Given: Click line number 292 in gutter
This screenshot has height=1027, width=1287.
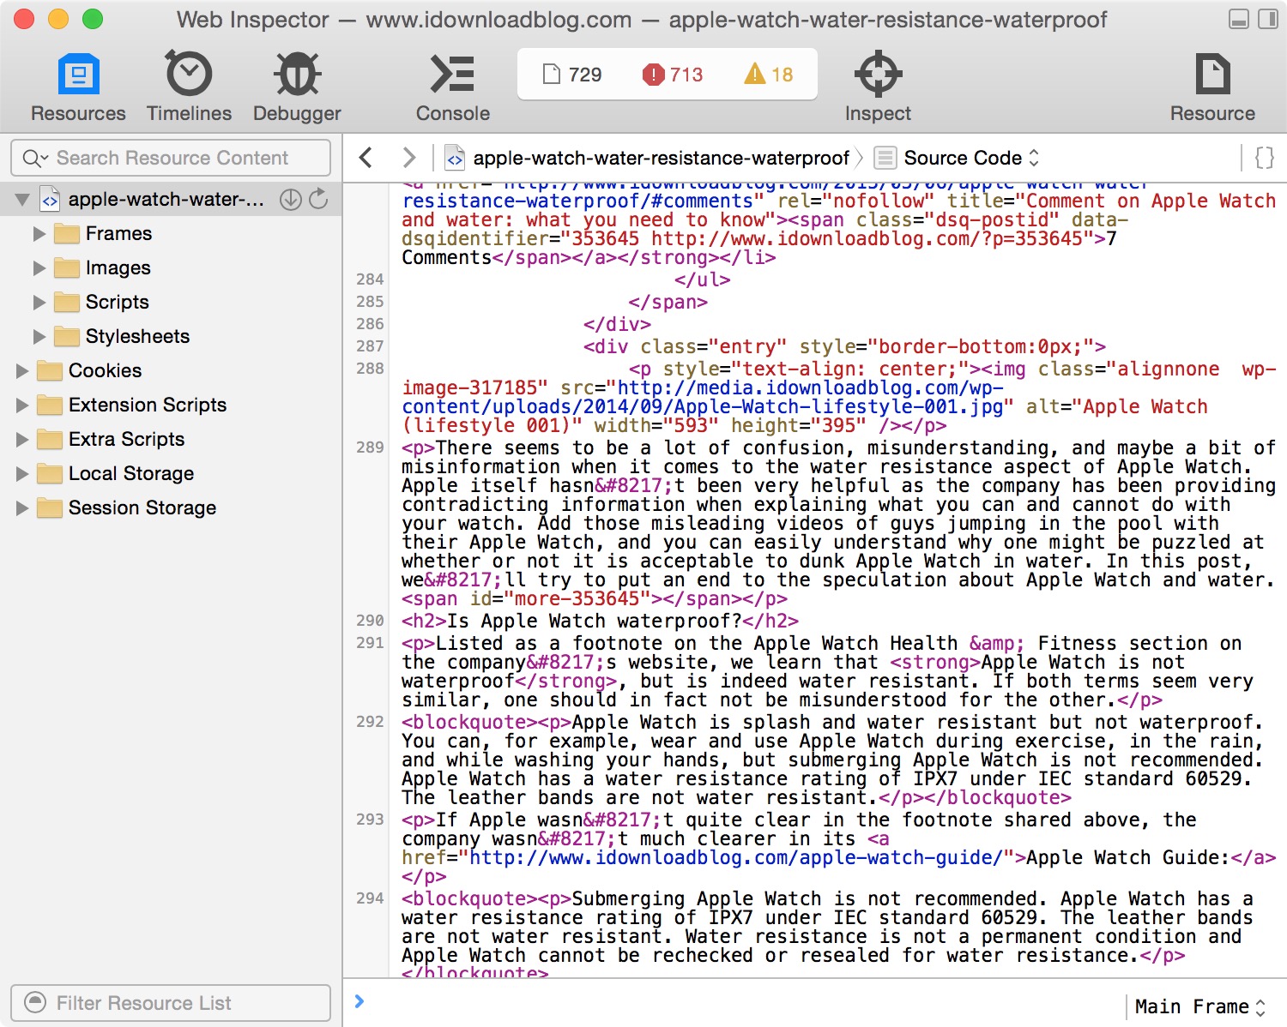Looking at the screenshot, I should coord(370,722).
